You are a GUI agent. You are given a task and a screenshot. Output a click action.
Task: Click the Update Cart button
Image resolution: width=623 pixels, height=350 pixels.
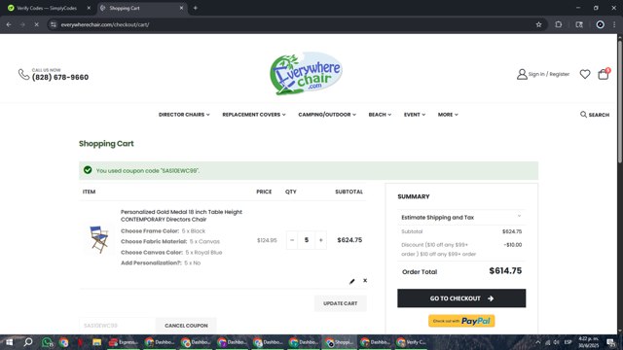pyautogui.click(x=340, y=303)
